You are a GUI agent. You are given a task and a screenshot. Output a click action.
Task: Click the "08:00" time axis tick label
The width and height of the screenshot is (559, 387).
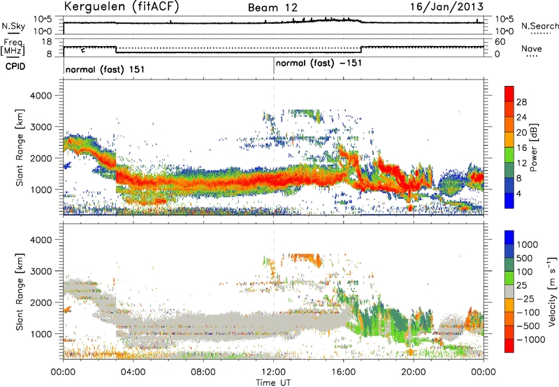click(x=203, y=372)
